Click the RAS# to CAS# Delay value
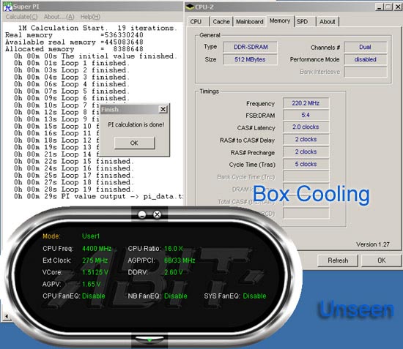This screenshot has height=349, width=403. click(306, 139)
